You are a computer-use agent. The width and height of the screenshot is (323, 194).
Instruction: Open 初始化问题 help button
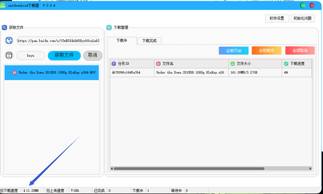coord(303,18)
